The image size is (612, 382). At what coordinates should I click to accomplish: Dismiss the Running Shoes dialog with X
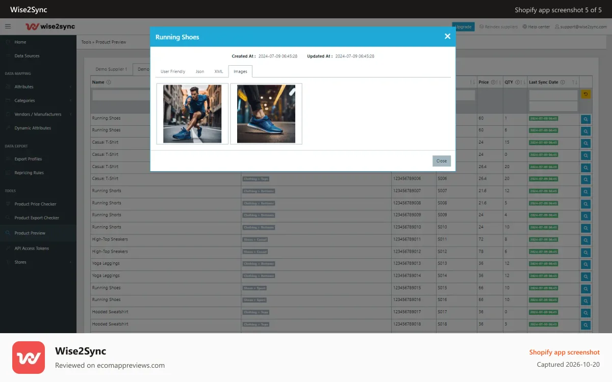447,36
